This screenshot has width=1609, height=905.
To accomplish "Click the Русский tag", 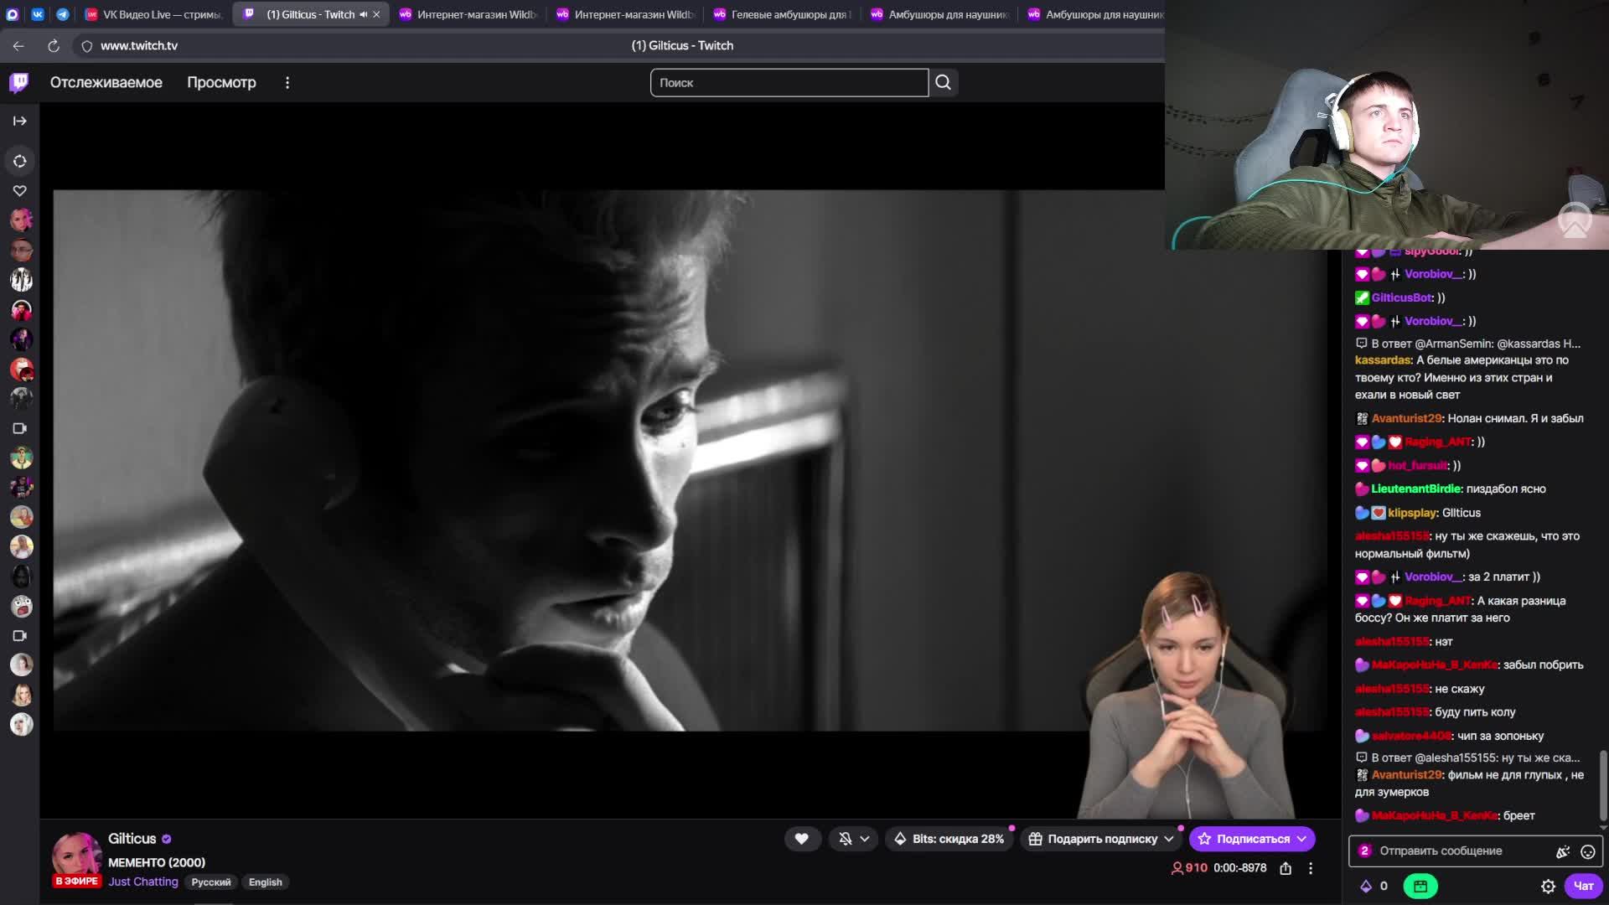I will [x=211, y=882].
